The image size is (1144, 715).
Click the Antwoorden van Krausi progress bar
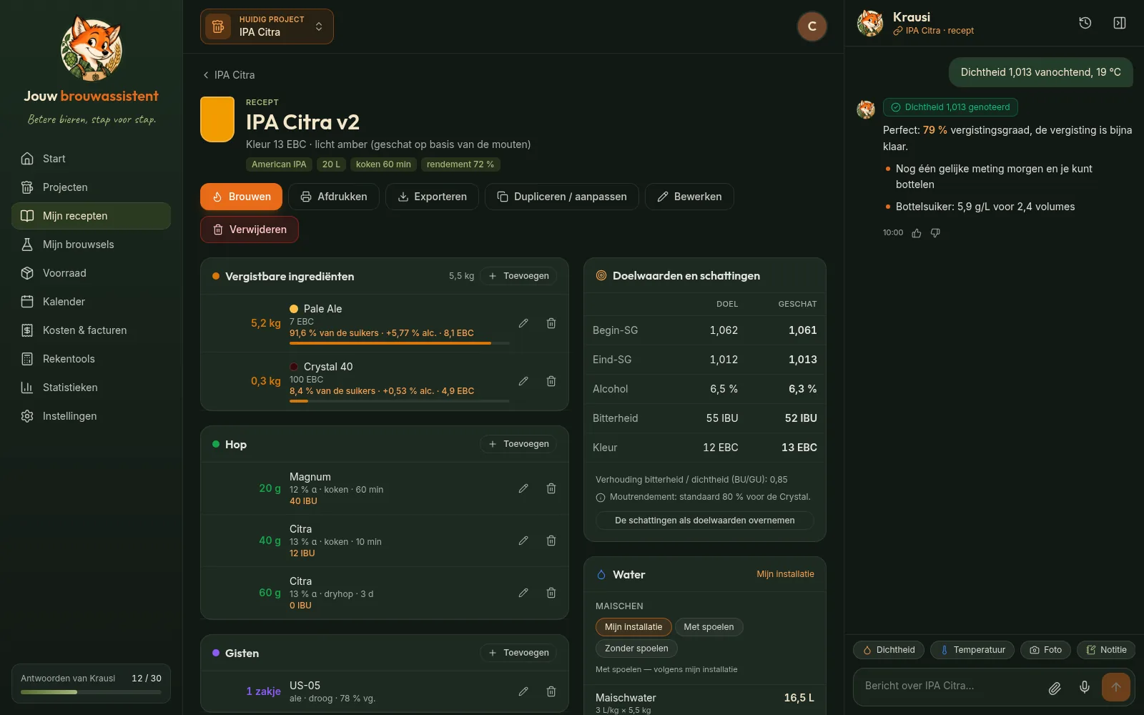click(91, 692)
